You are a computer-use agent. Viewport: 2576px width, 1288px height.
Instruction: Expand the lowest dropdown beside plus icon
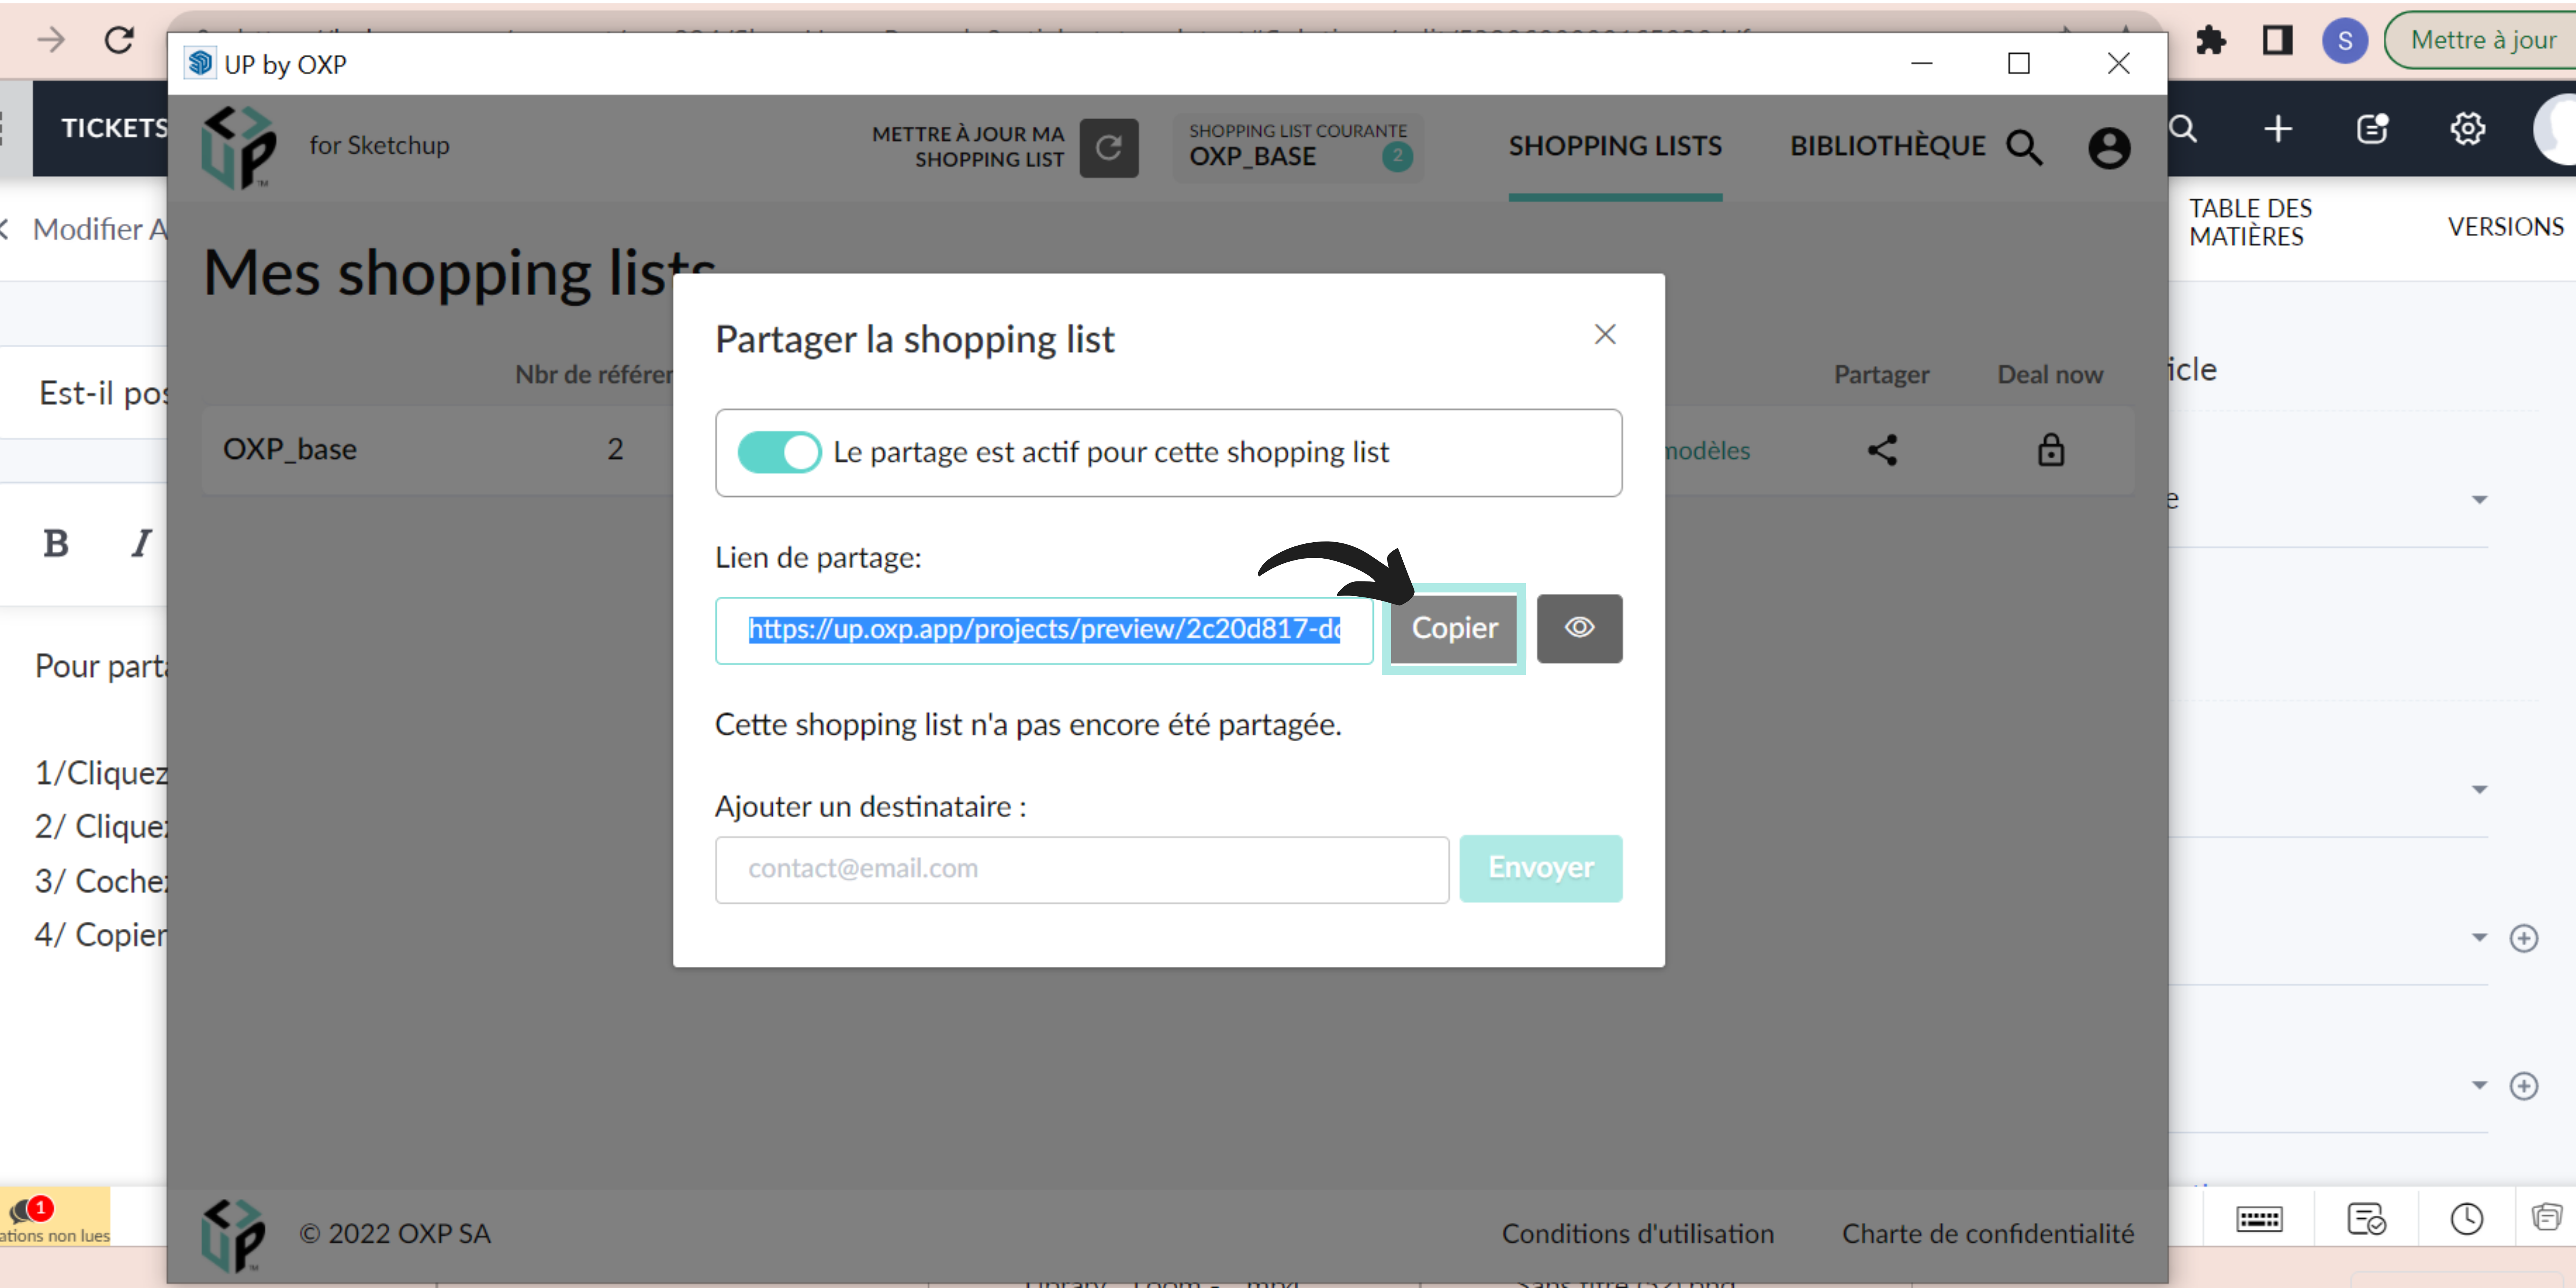[x=2479, y=1085]
